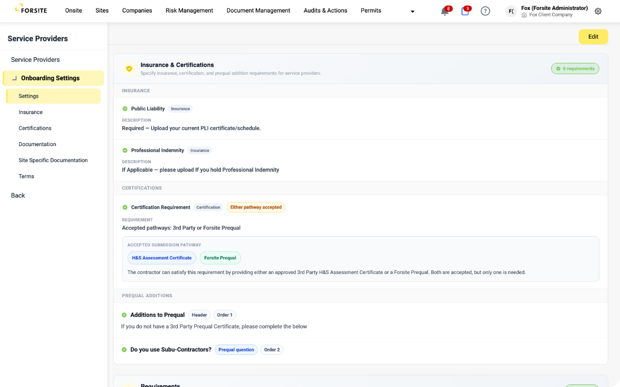This screenshot has height=387, width=620.
Task: Open the Companies menu
Action: click(x=137, y=10)
